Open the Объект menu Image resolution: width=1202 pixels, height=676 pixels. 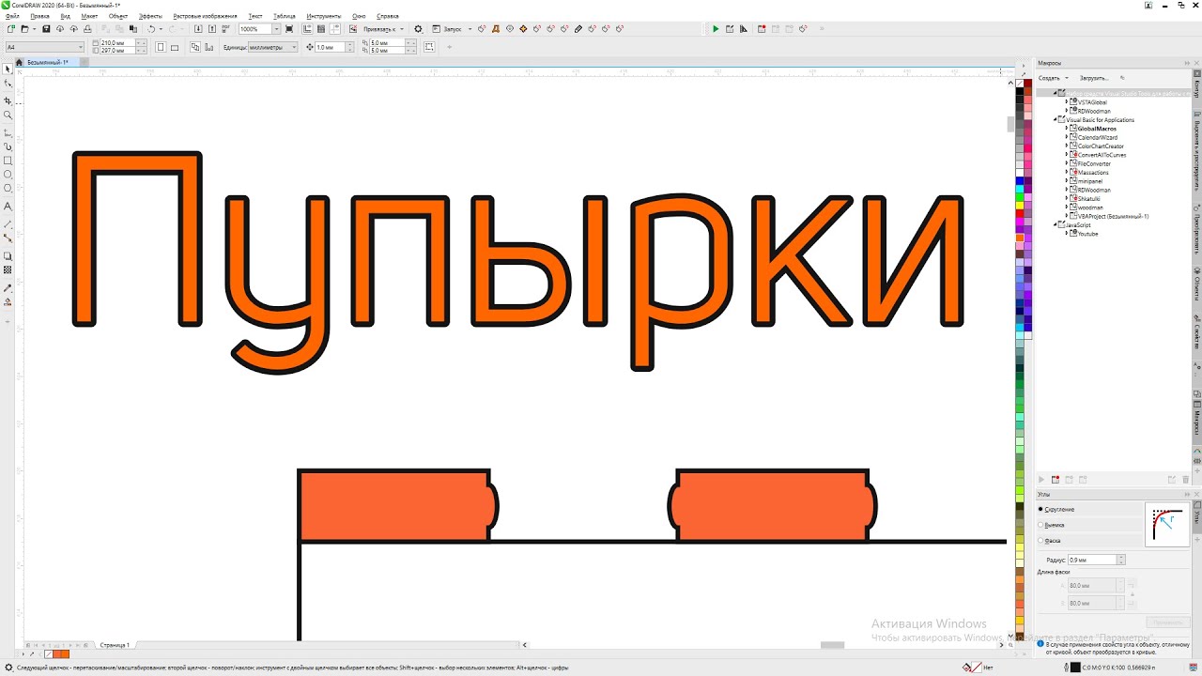(x=118, y=16)
